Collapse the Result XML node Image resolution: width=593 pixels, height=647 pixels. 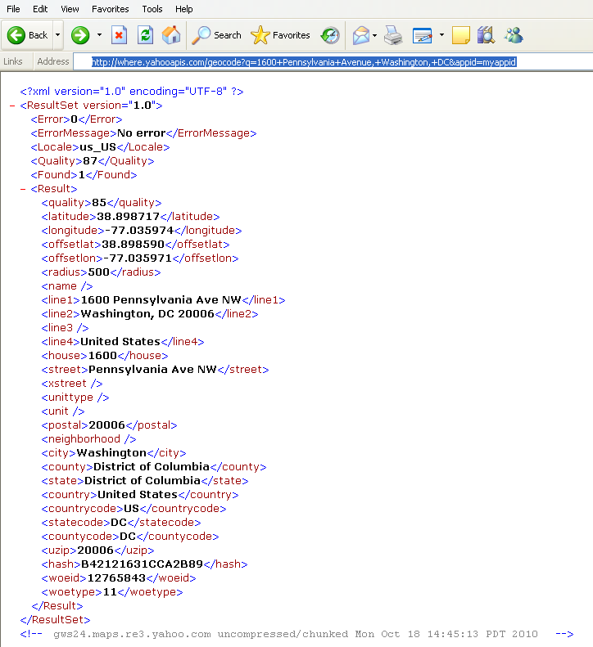coord(23,189)
